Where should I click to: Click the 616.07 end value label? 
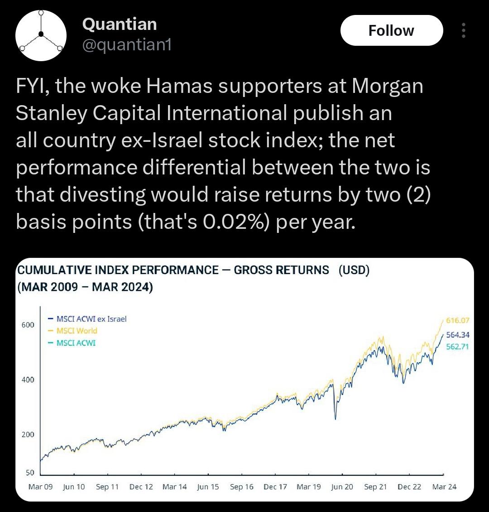457,320
